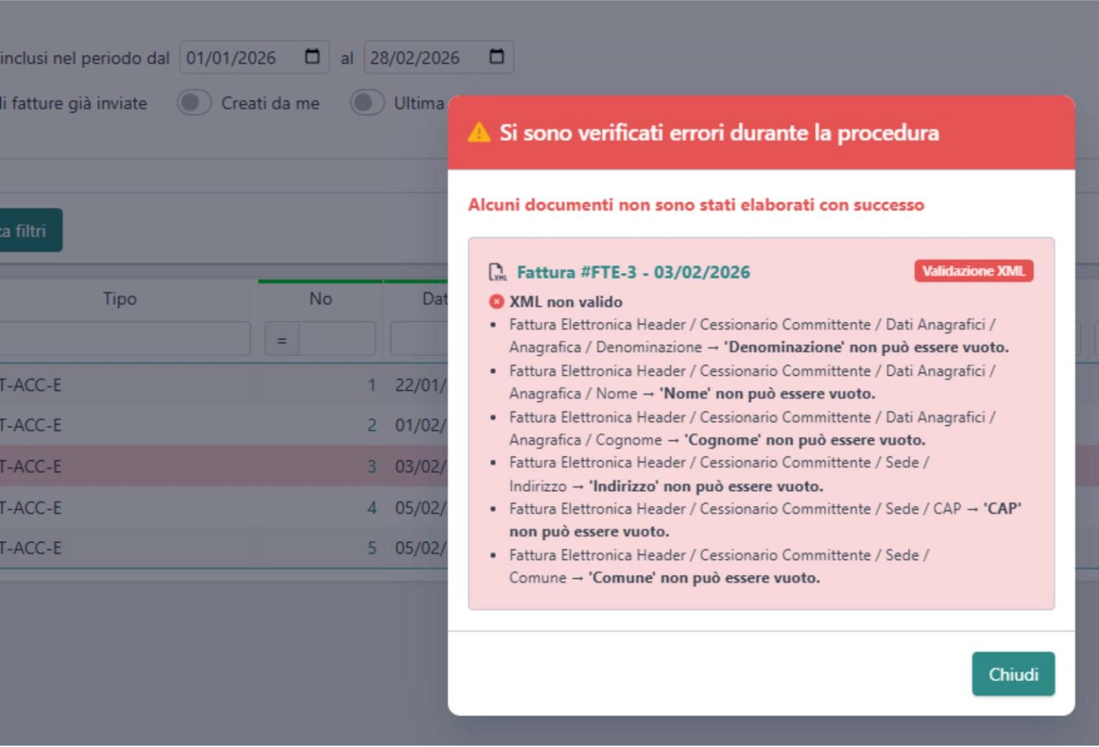
Task: Select table row number 5
Action: (x=224, y=548)
